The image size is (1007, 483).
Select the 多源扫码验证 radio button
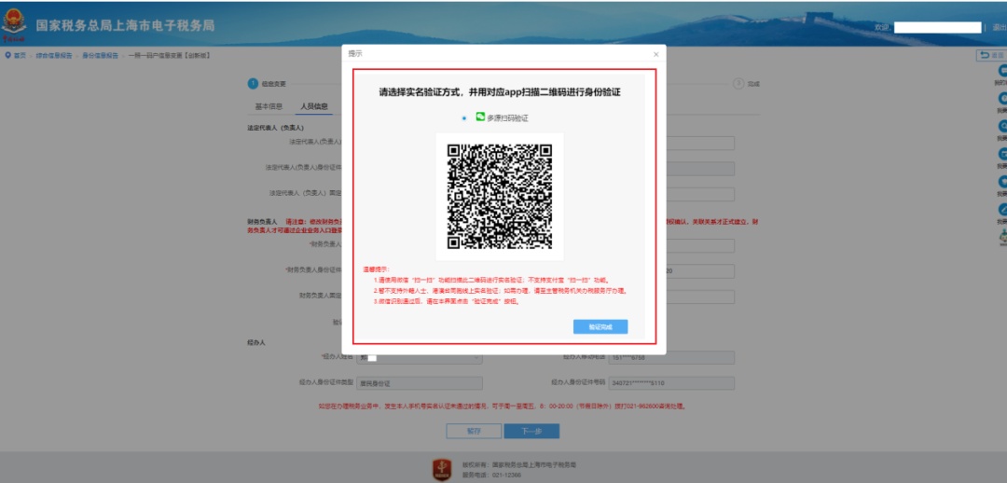[x=464, y=118]
